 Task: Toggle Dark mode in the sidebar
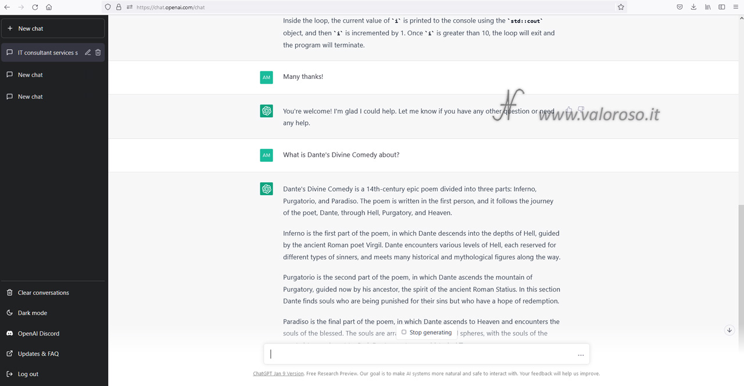click(33, 313)
